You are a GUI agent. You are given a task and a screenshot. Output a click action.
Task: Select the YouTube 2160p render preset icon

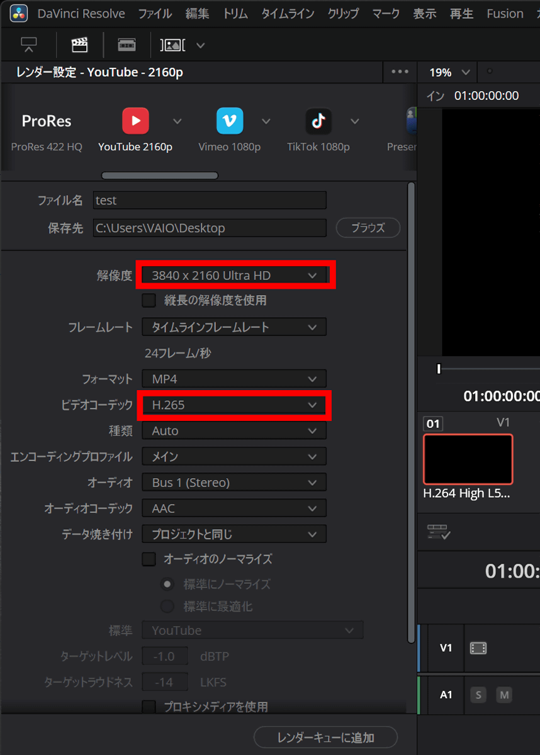click(x=135, y=121)
